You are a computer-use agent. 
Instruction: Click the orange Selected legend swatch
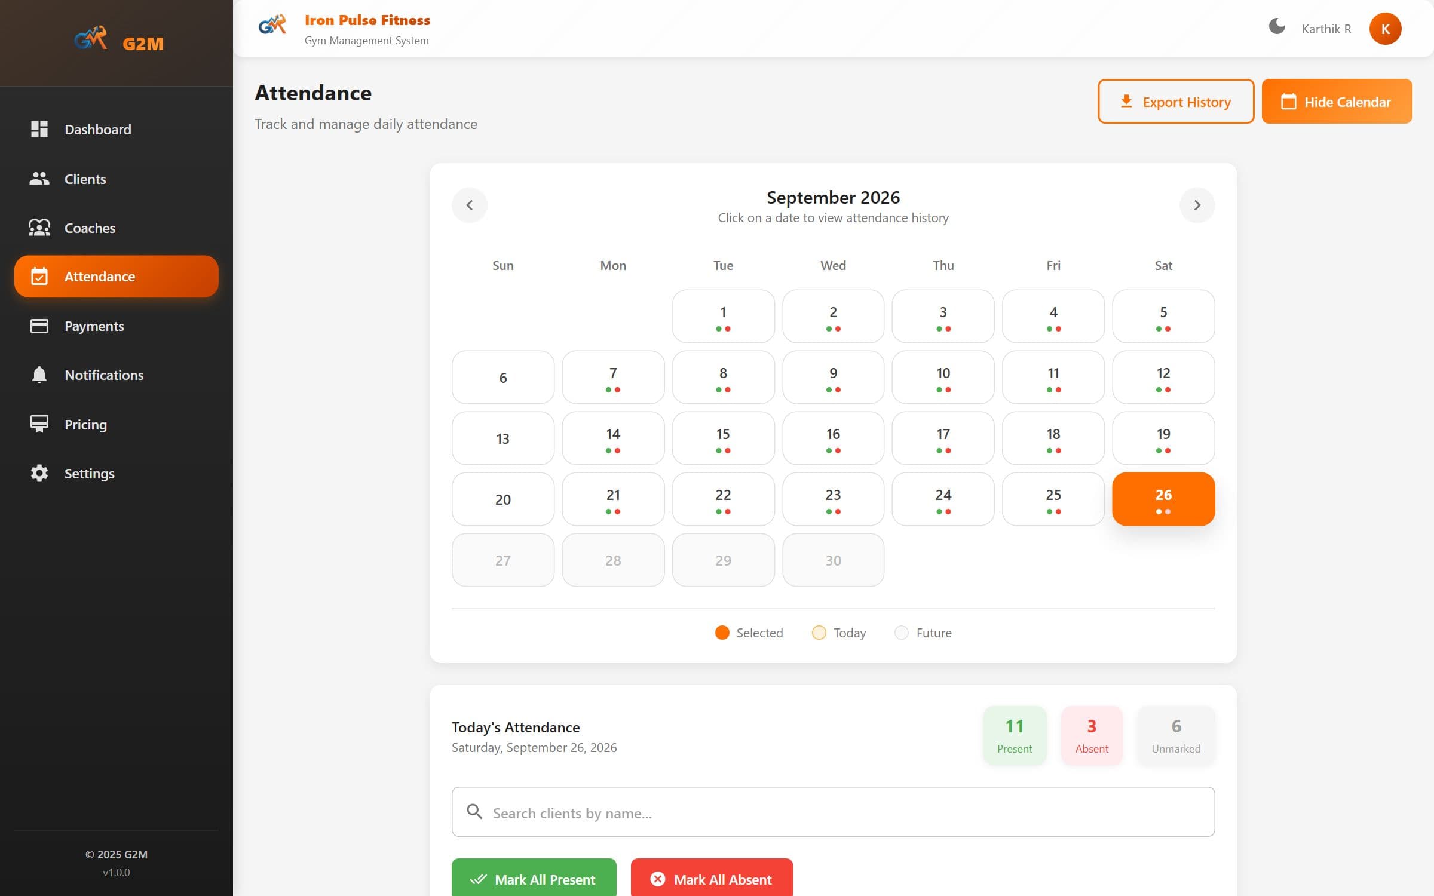point(722,633)
